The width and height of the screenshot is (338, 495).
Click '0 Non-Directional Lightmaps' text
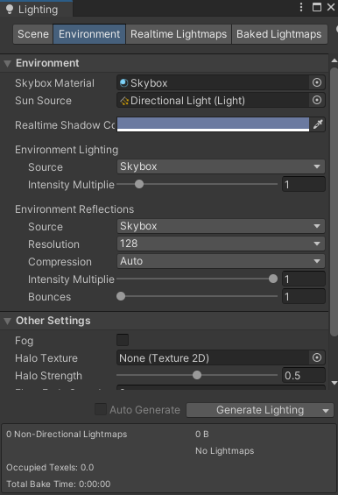(67, 434)
